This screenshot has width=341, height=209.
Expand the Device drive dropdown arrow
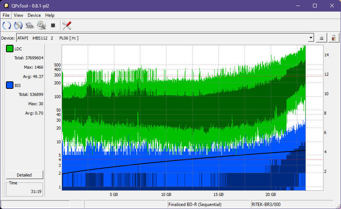pyautogui.click(x=311, y=38)
